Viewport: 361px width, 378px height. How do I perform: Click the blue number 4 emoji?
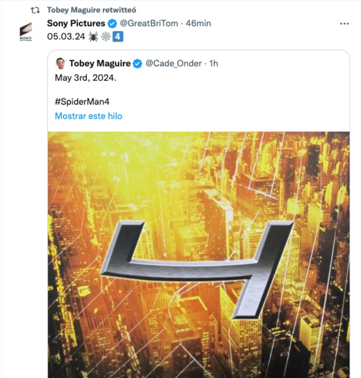point(118,37)
